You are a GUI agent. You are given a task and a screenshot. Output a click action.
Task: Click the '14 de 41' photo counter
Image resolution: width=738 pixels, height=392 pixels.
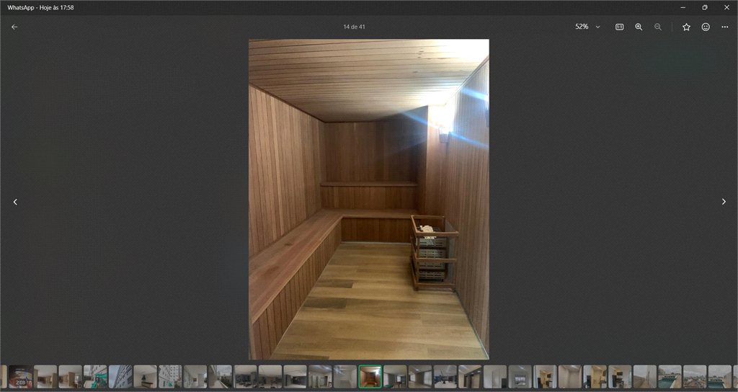click(x=354, y=27)
